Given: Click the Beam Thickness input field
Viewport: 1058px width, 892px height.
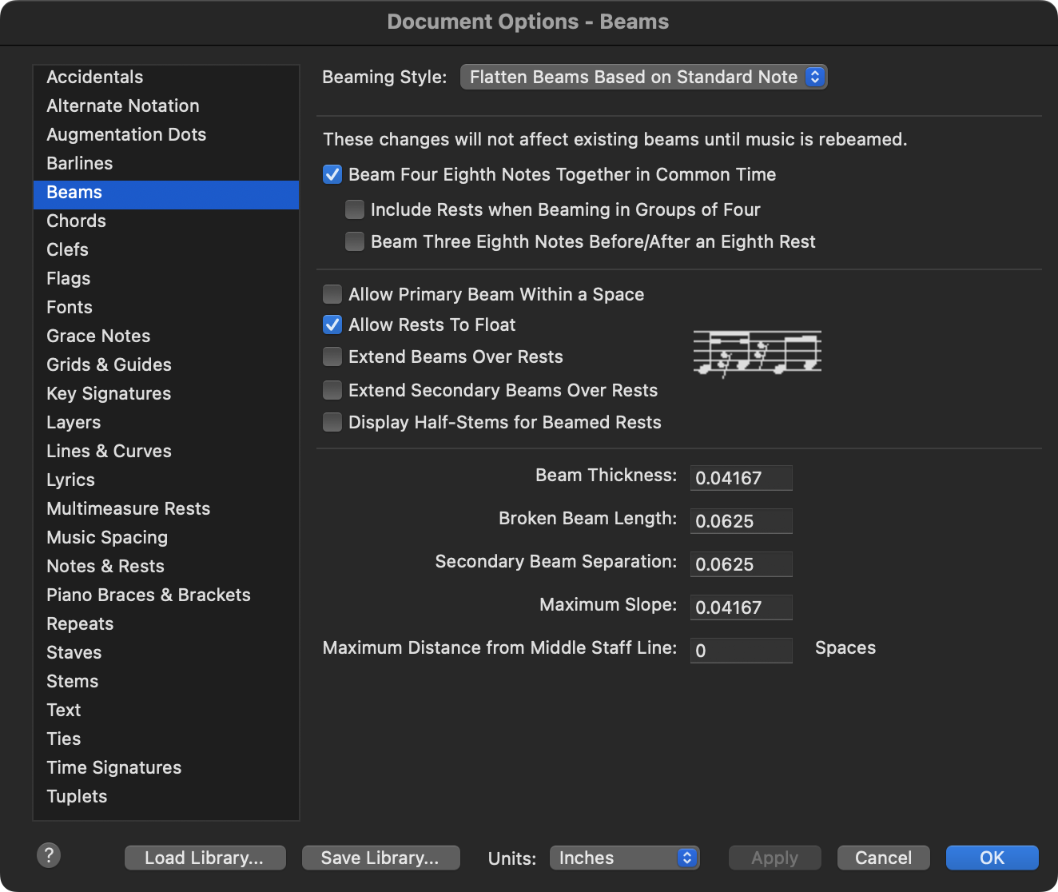Looking at the screenshot, I should 741,478.
